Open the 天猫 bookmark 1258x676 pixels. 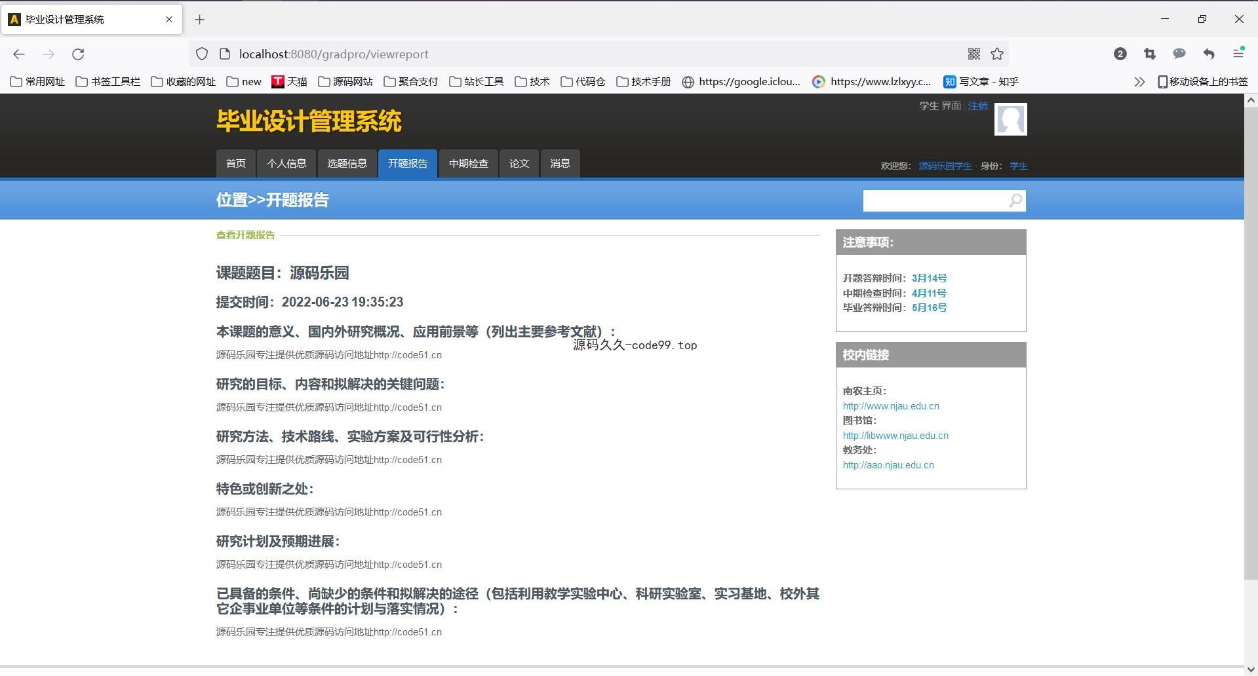[x=289, y=82]
